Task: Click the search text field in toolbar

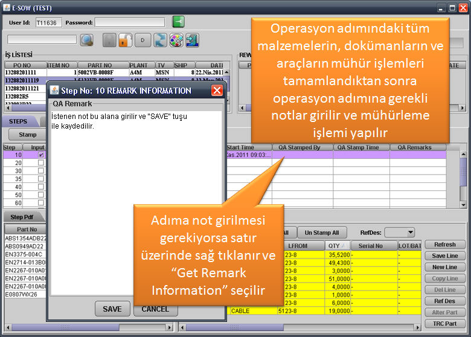Action: coord(42,40)
